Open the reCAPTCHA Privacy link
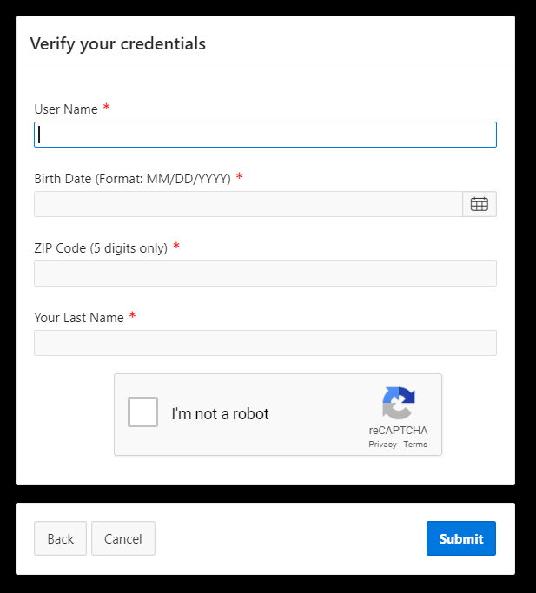 pyautogui.click(x=382, y=445)
